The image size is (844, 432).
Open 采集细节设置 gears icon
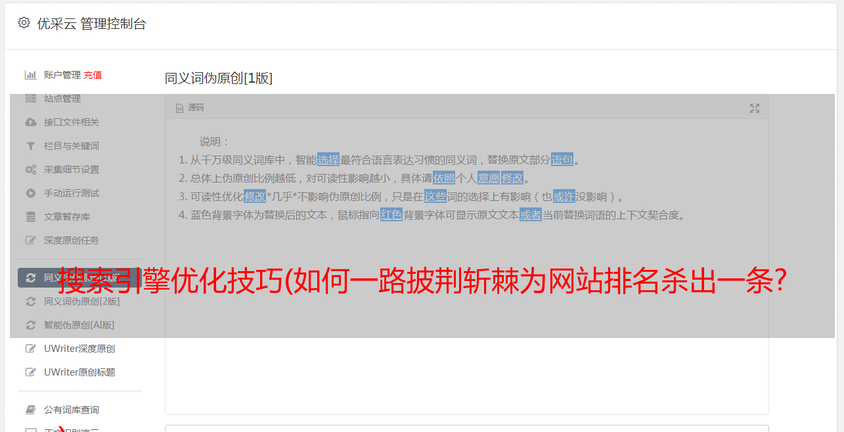pyautogui.click(x=30, y=169)
